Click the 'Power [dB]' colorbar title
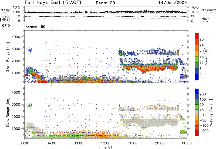Screen dimensions: 216x149 point(206,57)
